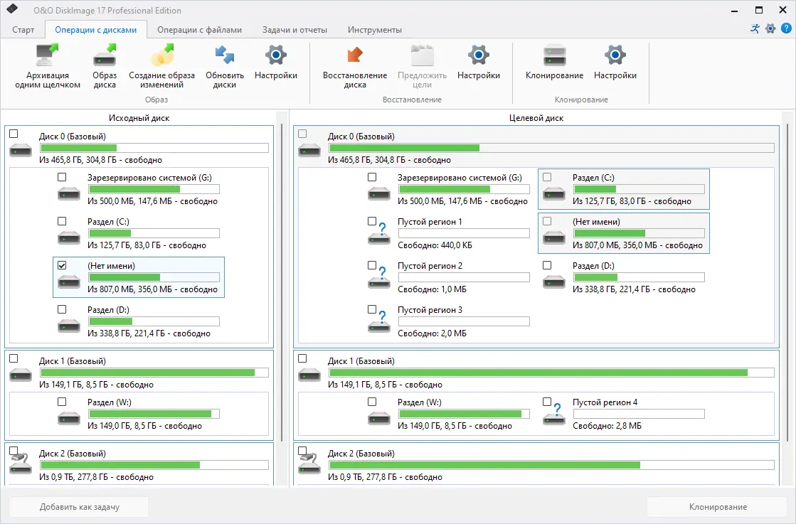
Task: Click source Раздел (C:) drive icon
Action: 69,237
